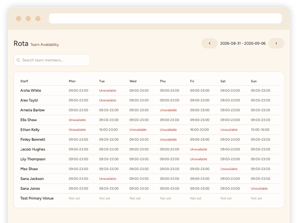297x223 pixels.
Task: Click the Tue column header
Action: pyautogui.click(x=102, y=81)
